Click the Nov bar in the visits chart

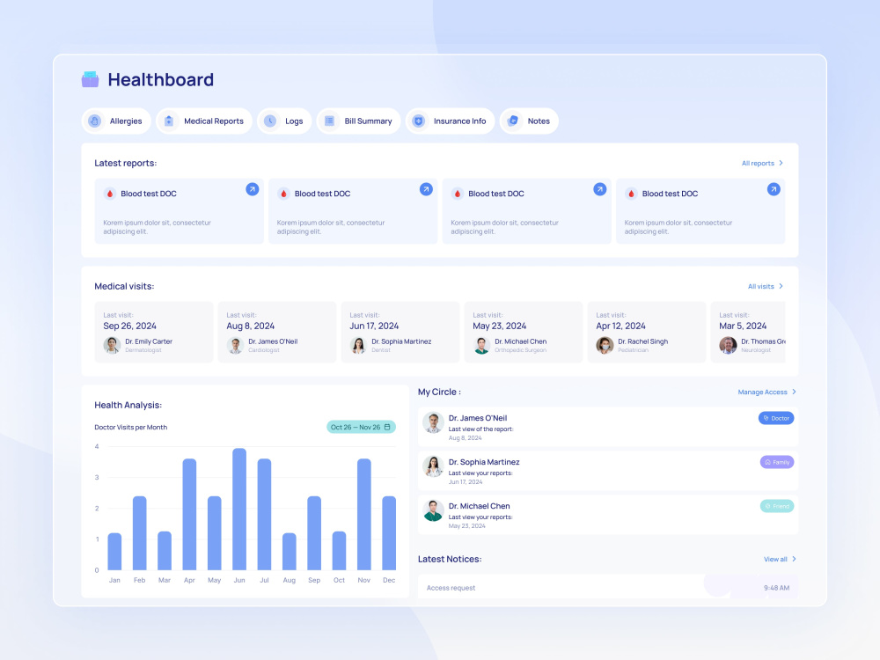(x=364, y=514)
